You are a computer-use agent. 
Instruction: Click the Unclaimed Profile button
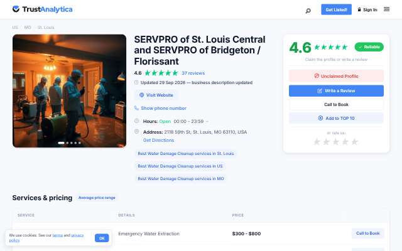click(x=336, y=76)
